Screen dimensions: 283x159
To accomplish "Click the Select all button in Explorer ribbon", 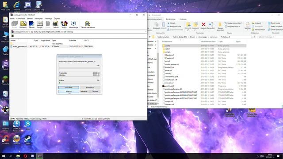I will (274, 23).
